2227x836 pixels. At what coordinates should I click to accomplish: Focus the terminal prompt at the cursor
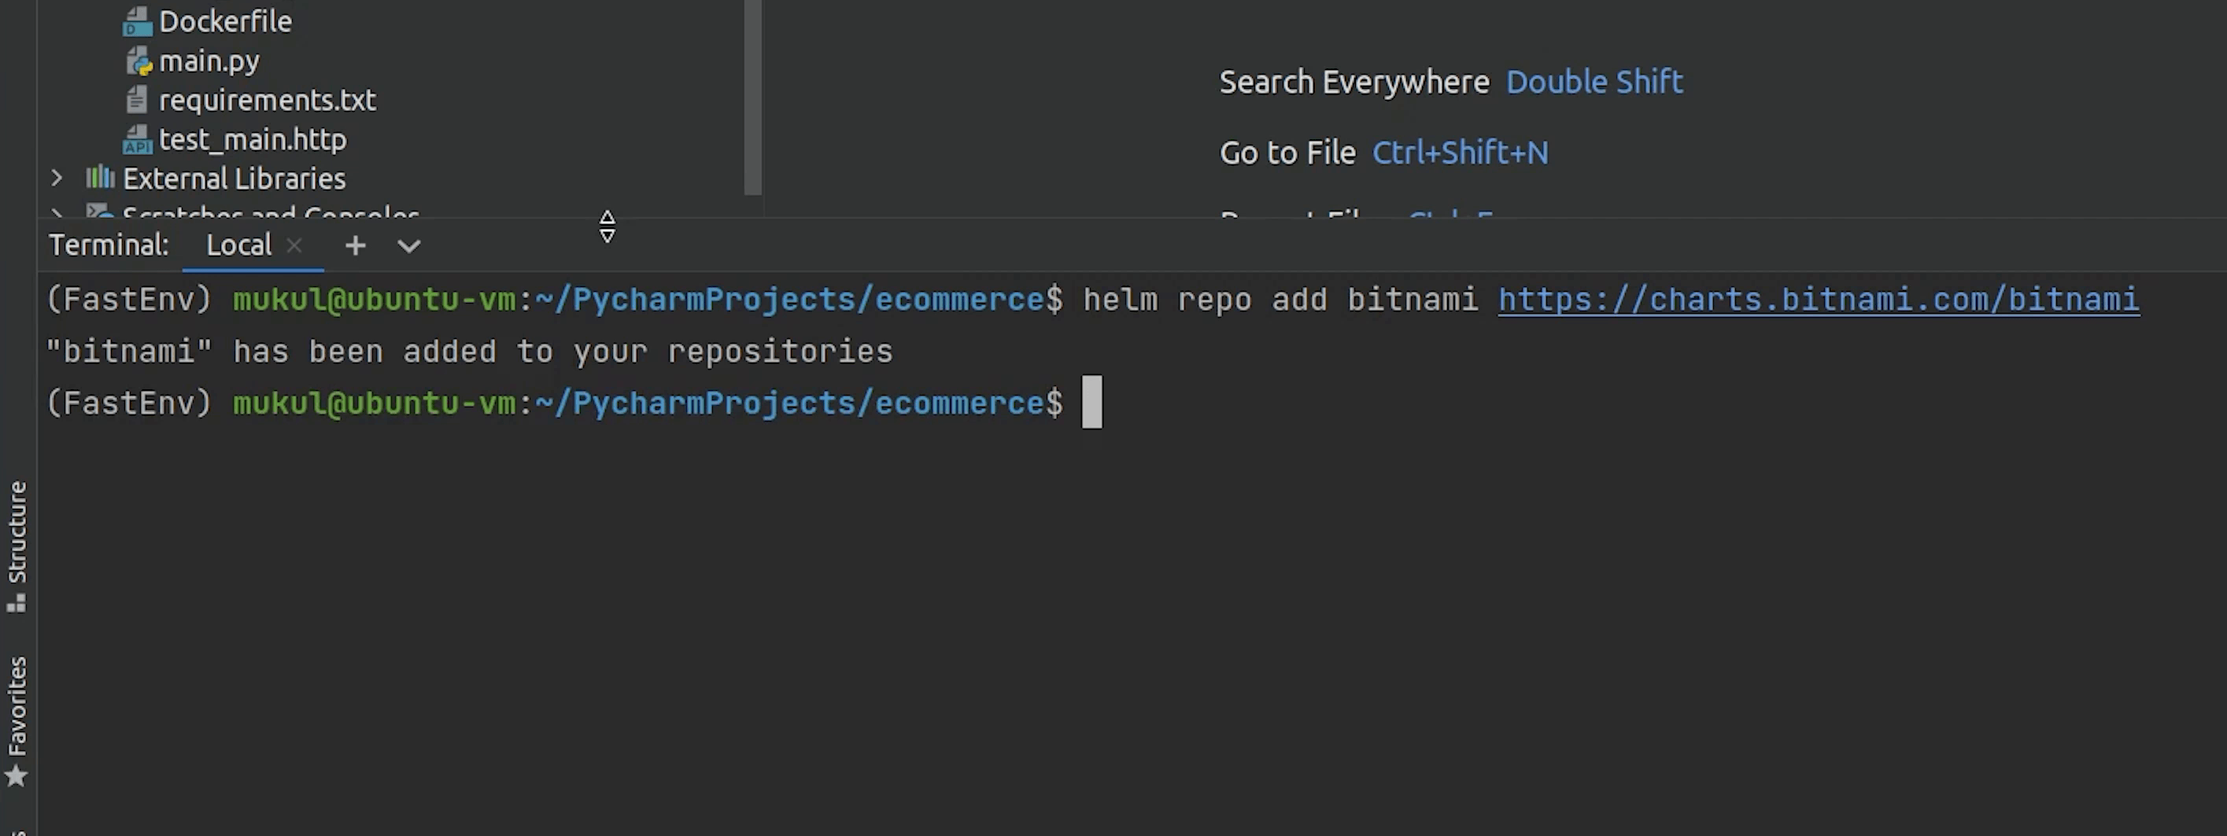click(1092, 403)
